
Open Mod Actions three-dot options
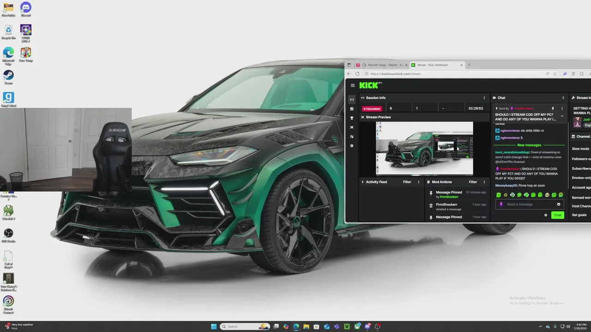tap(484, 182)
